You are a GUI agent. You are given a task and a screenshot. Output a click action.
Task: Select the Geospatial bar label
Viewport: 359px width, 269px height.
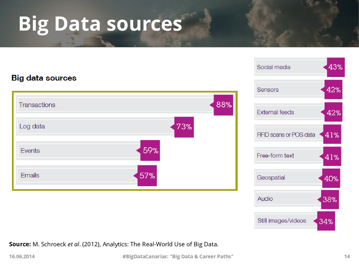(271, 178)
